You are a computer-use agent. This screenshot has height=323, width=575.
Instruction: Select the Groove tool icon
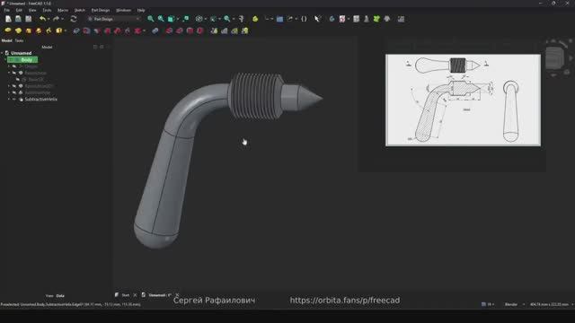point(97,31)
